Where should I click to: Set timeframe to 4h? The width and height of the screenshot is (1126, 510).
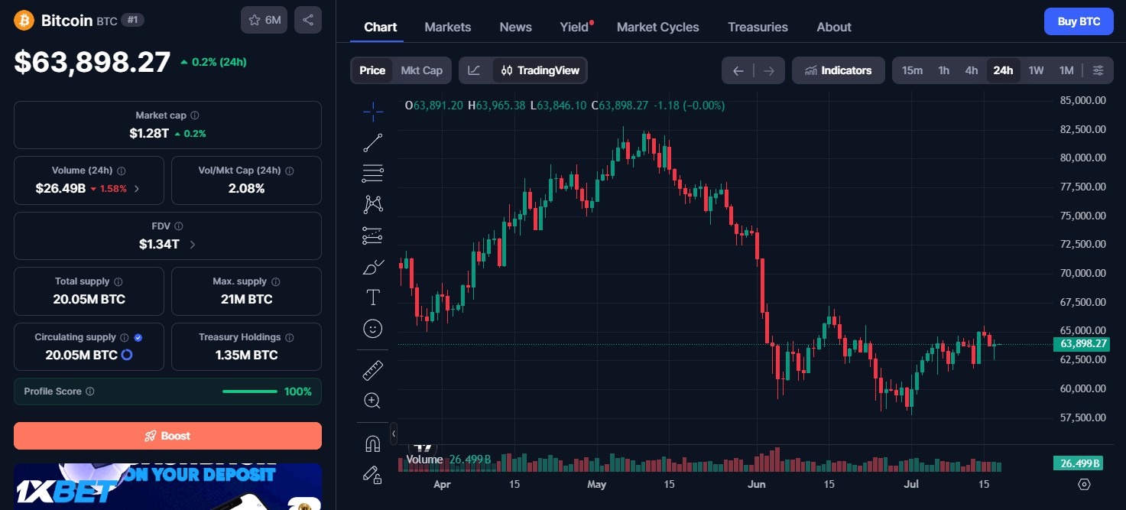point(972,70)
